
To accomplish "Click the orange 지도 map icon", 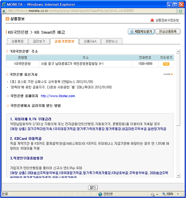I will [x=166, y=64].
